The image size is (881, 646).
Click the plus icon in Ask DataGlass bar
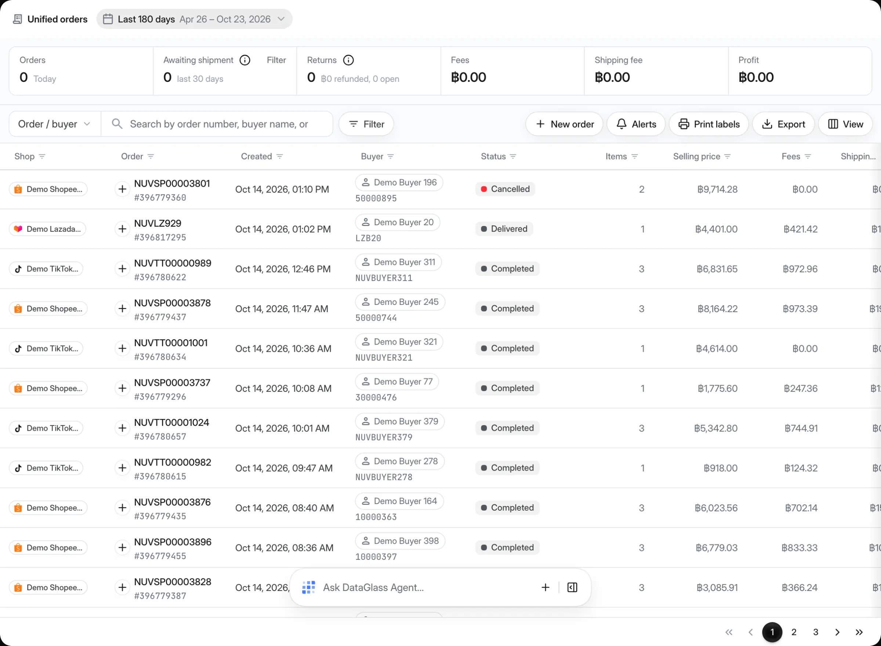pos(545,587)
